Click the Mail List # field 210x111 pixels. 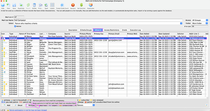(19, 17)
